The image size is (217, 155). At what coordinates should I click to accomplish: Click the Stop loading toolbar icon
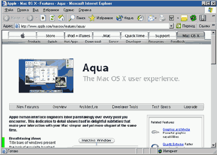pyautogui.click(x=43, y=18)
